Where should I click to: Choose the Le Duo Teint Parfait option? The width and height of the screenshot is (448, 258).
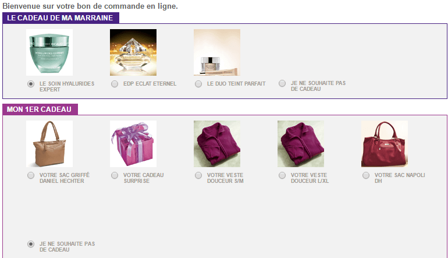point(198,84)
